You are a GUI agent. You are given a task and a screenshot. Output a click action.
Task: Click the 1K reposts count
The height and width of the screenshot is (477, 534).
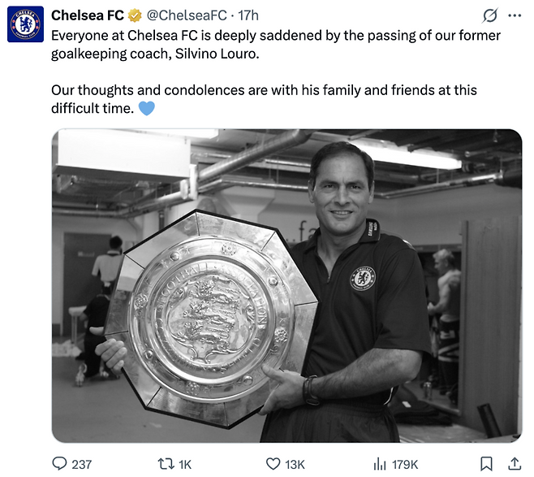coord(185,465)
